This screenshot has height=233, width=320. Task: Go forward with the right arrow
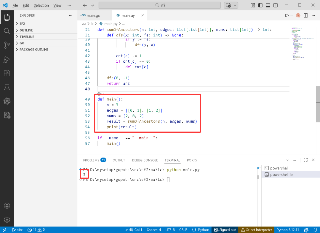click(x=92, y=5)
